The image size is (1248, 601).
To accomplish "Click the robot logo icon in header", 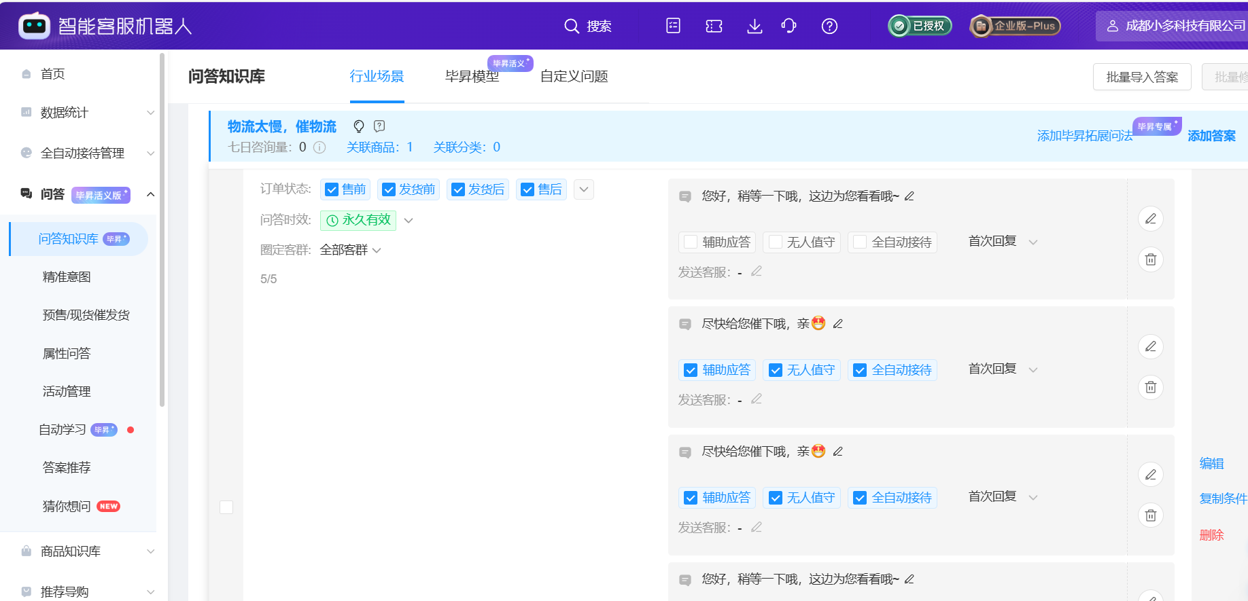I will point(34,26).
